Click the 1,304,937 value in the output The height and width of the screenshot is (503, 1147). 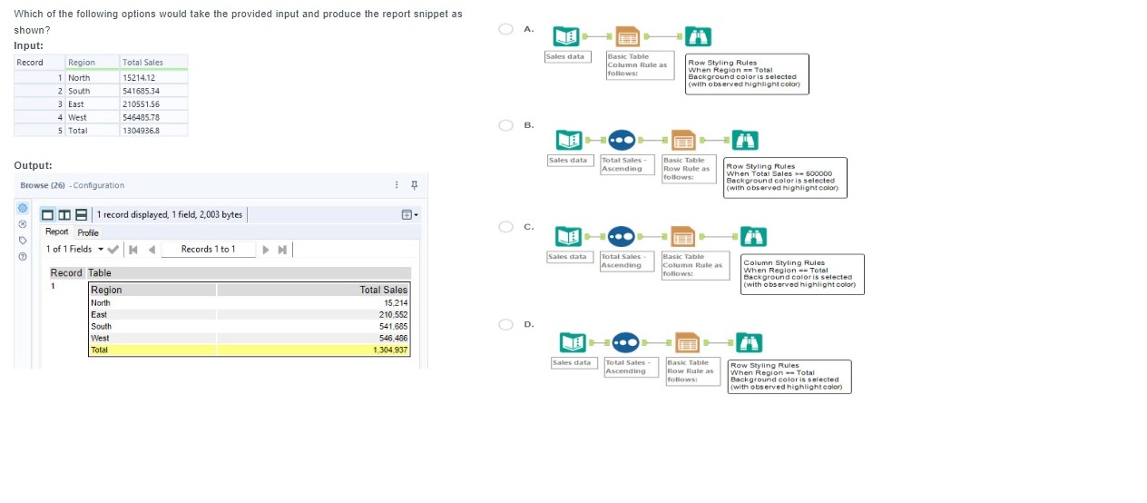(x=390, y=350)
